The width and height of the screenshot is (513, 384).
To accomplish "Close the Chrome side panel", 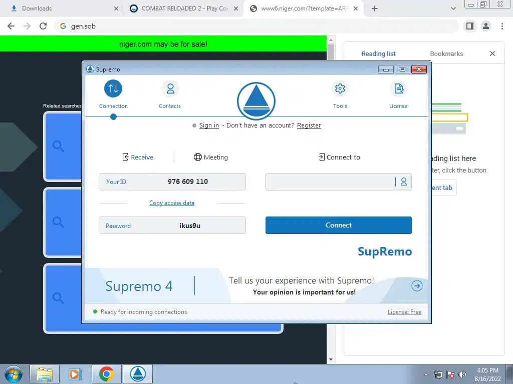I will 492,53.
